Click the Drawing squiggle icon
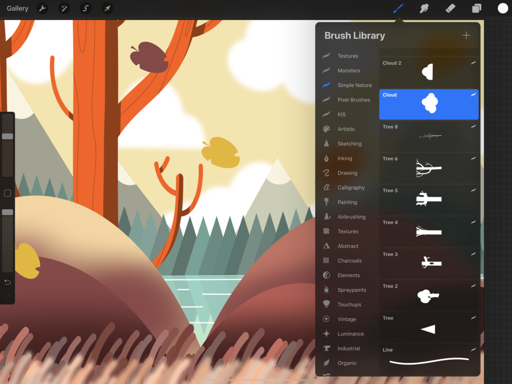 [326, 173]
